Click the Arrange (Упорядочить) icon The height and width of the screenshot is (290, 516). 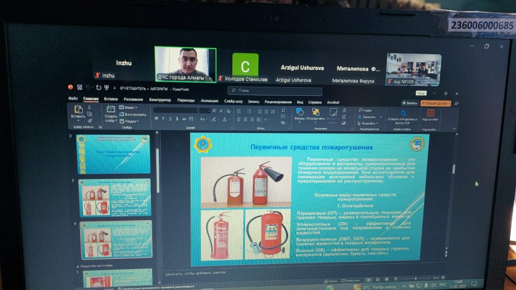pos(315,113)
